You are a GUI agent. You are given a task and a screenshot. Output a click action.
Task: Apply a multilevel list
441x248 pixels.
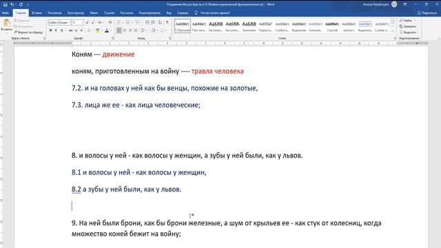click(x=138, y=23)
